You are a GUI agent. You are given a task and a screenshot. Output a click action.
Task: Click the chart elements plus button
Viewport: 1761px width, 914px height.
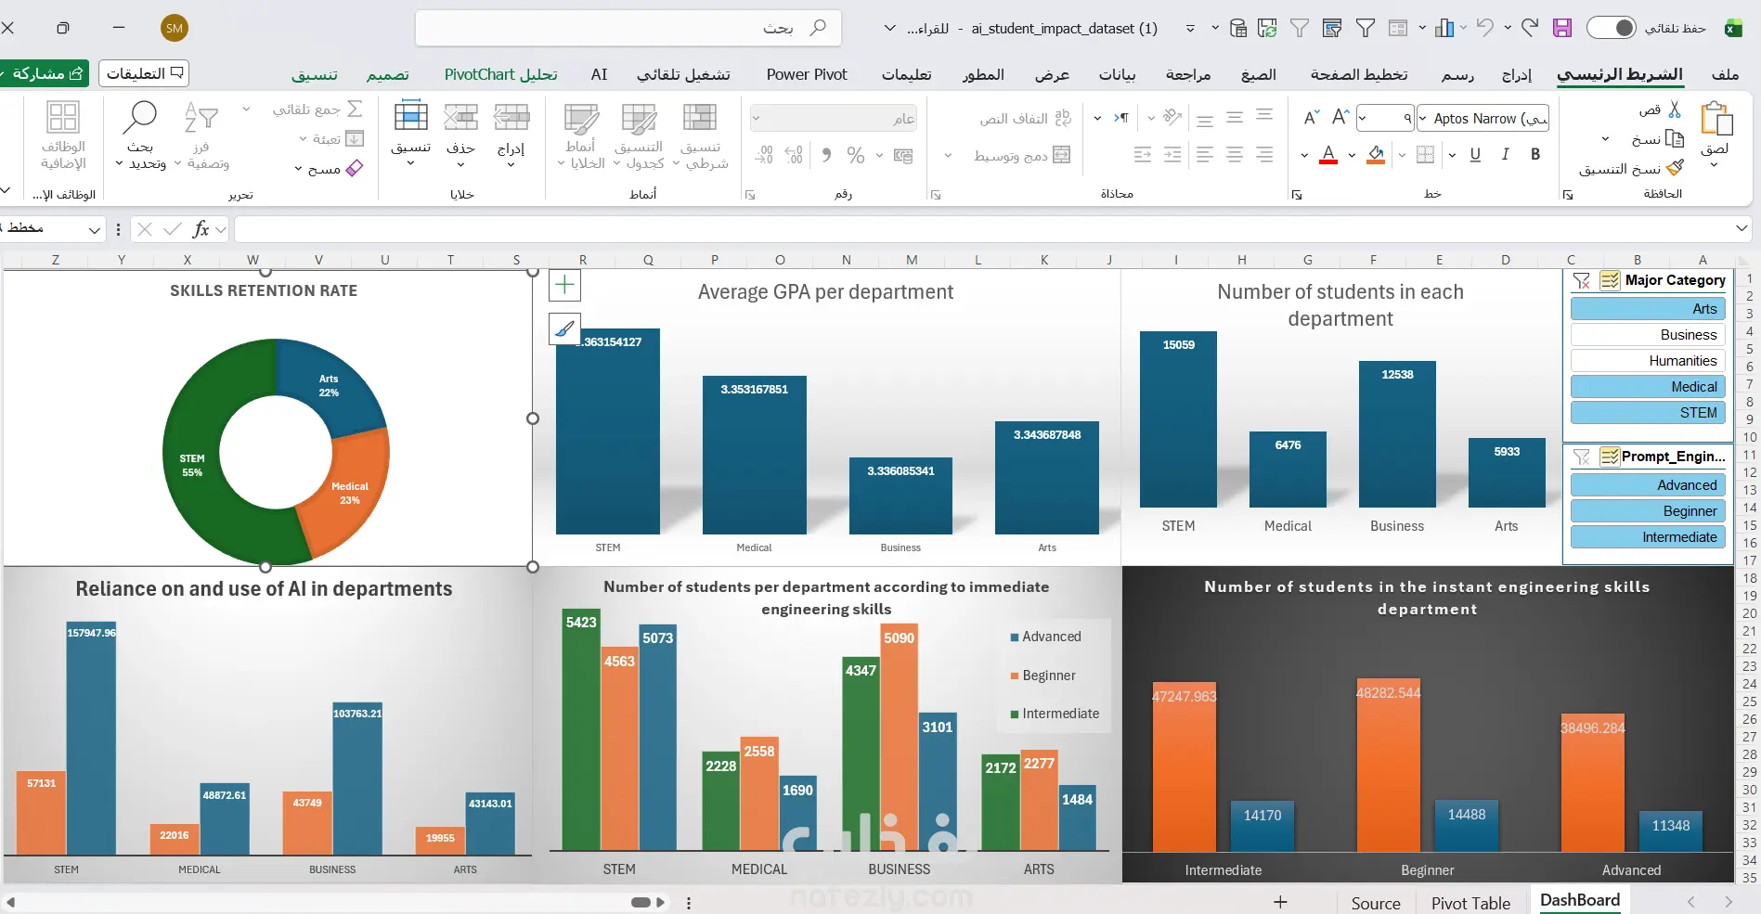pyautogui.click(x=564, y=285)
